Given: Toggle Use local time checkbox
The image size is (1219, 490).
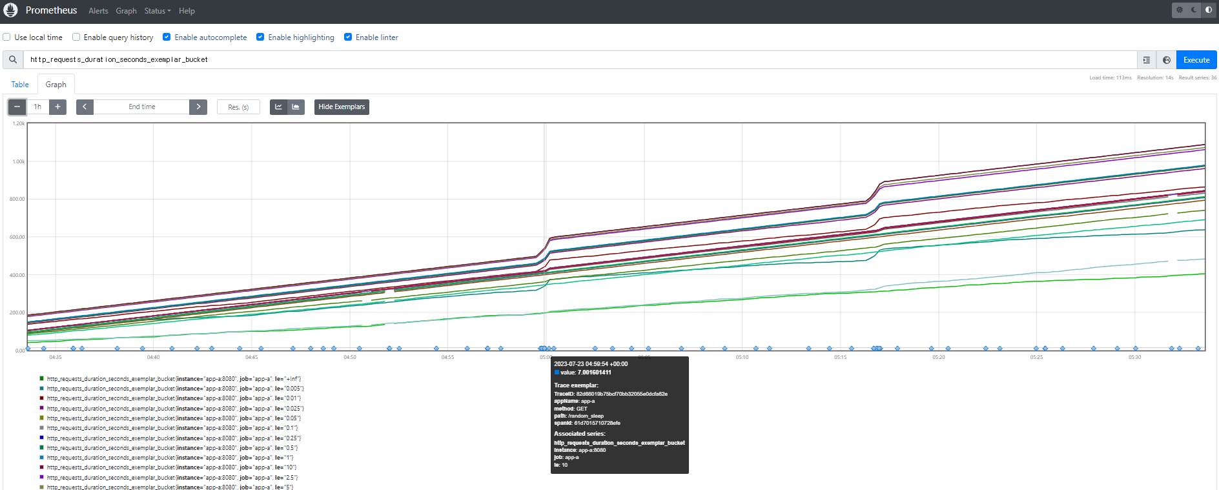Looking at the screenshot, I should pyautogui.click(x=6, y=37).
